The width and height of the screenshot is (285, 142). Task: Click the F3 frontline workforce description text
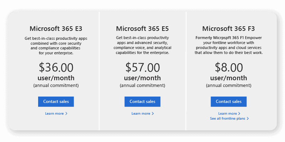pyautogui.click(x=228, y=45)
